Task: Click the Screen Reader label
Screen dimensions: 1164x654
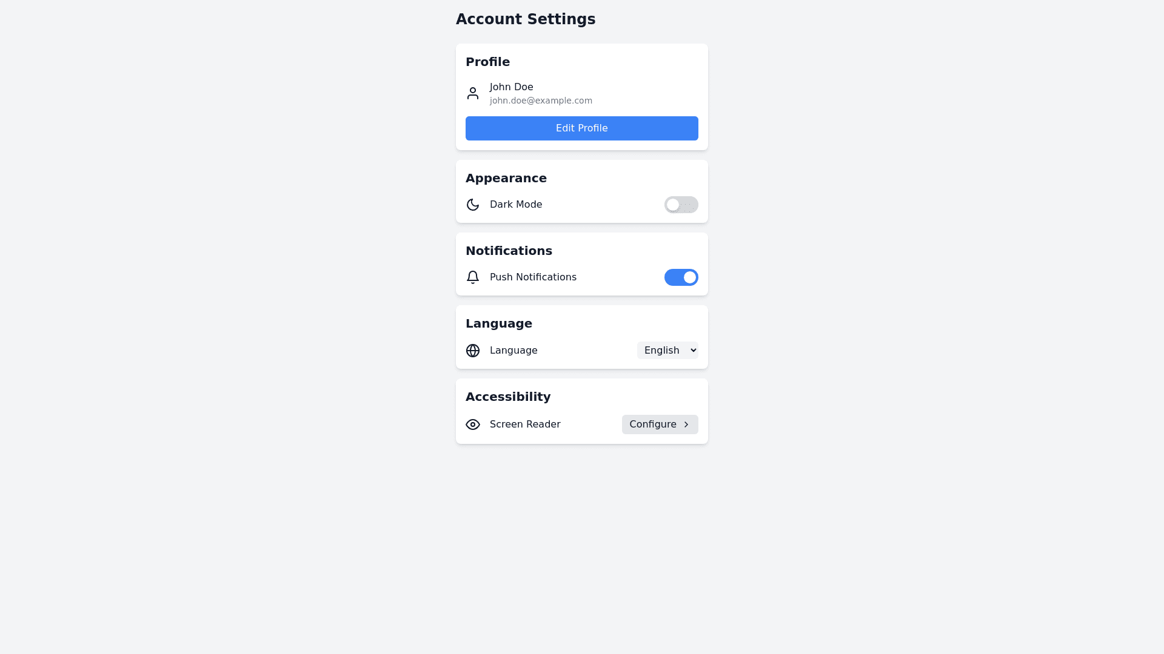Action: tap(525, 424)
